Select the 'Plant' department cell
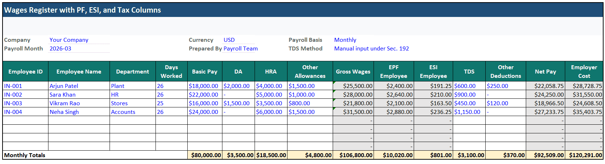This screenshot has width=605, height=164. pos(133,86)
